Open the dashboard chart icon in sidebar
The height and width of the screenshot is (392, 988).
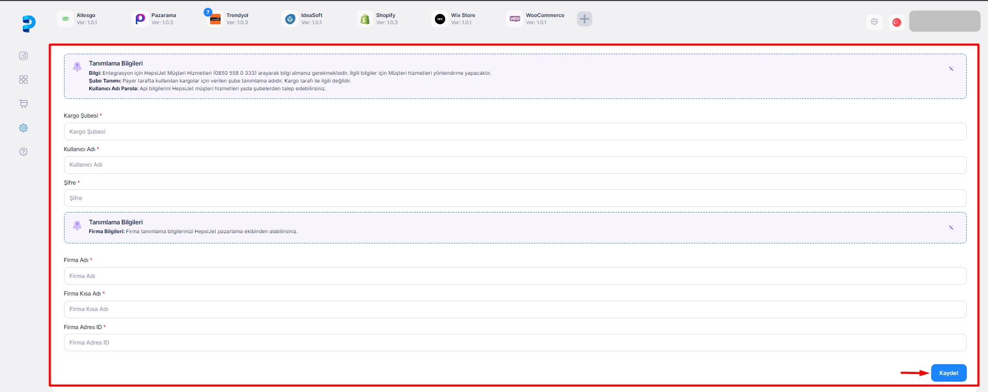coord(23,56)
